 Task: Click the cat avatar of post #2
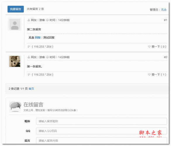[15, 61]
